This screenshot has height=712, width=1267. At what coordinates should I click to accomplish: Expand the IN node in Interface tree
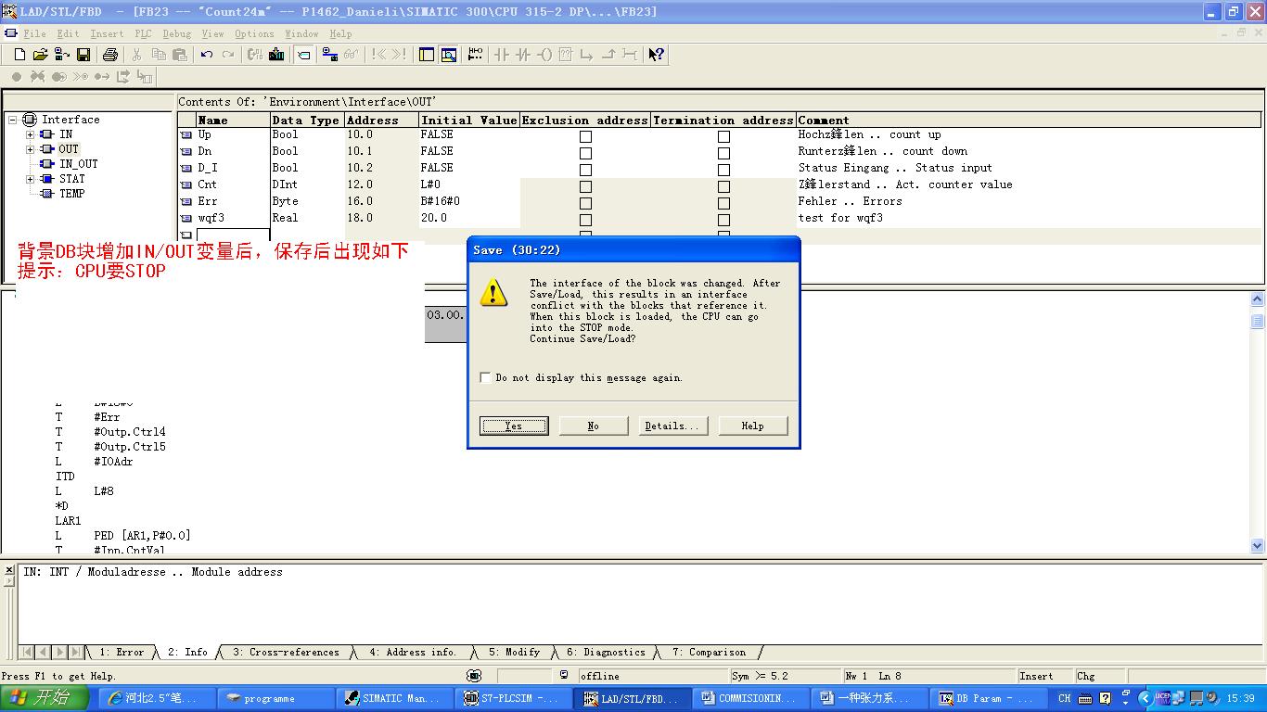tap(30, 134)
